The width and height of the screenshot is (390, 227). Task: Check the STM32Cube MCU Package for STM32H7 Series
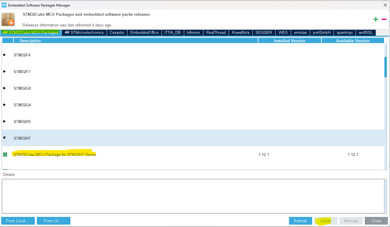pyautogui.click(x=5, y=155)
